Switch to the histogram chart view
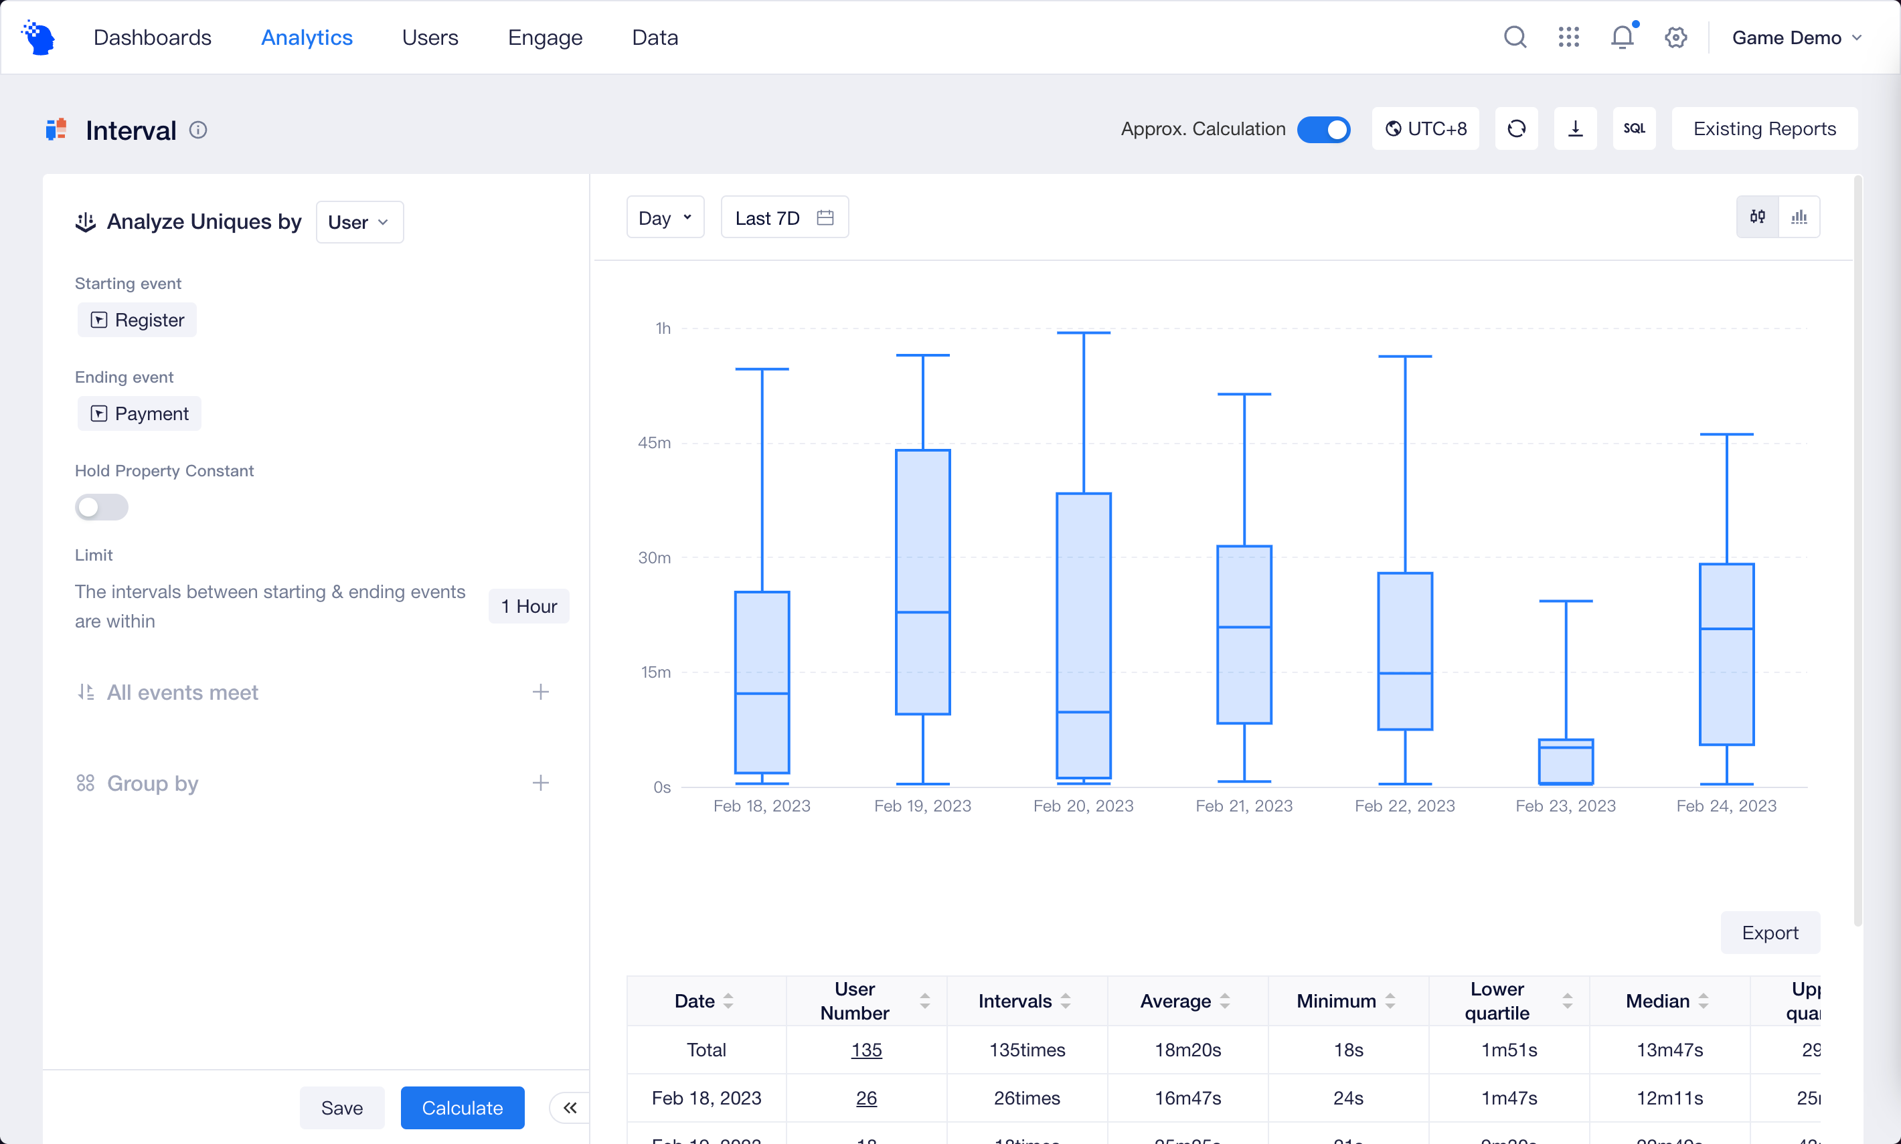 1799,217
